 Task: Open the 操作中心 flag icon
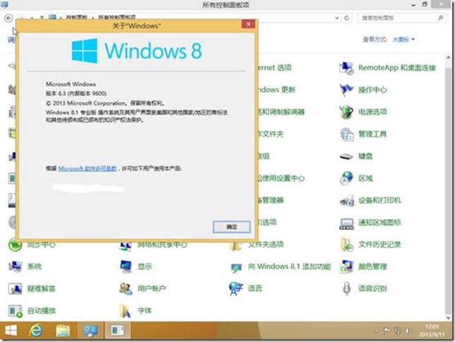coord(346,90)
